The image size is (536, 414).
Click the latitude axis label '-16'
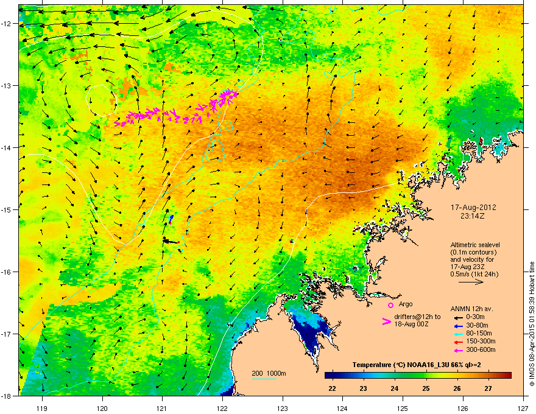[x=6, y=272]
